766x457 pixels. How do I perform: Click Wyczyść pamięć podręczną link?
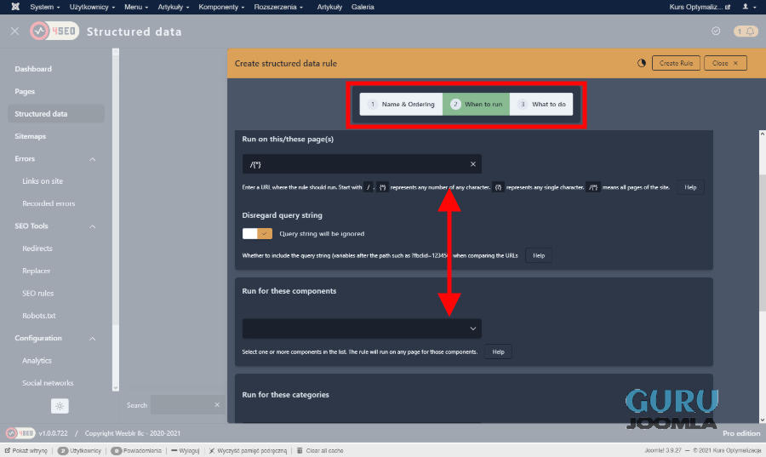[x=249, y=451]
